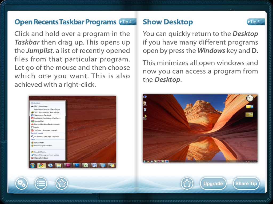Viewport: 273px width, 204px height.
Task: Expand the Tip 5 arrow badge
Action: 255,22
